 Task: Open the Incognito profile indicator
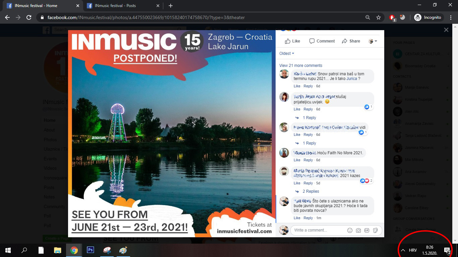[428, 17]
